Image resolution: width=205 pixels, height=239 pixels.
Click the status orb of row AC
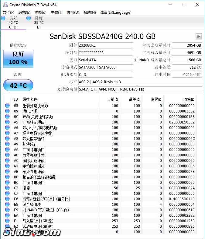7,160
